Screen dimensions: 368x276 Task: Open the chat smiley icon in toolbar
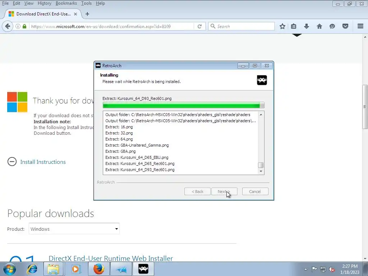[x=332, y=26]
